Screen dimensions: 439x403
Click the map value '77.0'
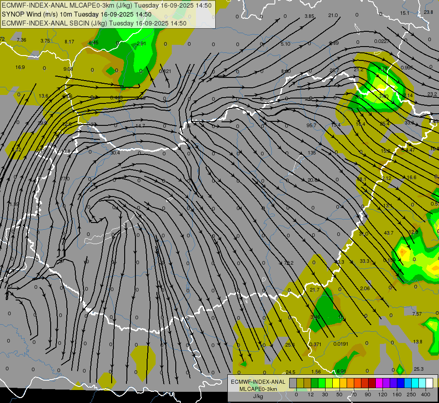[65, 178]
